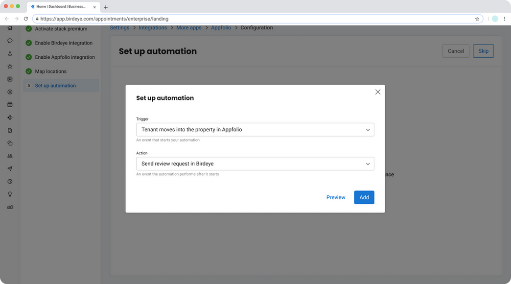Open the Action dropdown

[x=255, y=164]
